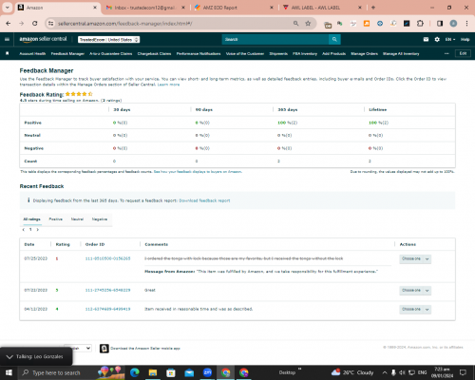
Task: Open the Chrome three-dot menu
Action: point(466,24)
